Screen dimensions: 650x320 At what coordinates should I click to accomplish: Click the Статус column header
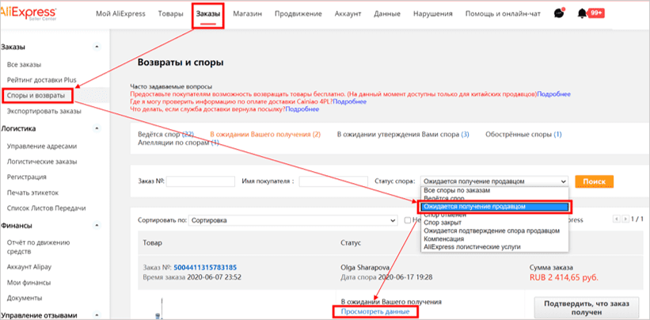tap(351, 242)
